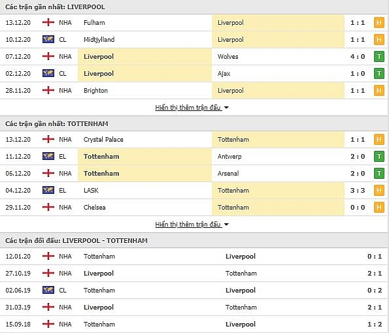Click the green T badge on Liverpool–Wolves row
Image resolution: width=389 pixels, height=333 pixels.
click(379, 57)
